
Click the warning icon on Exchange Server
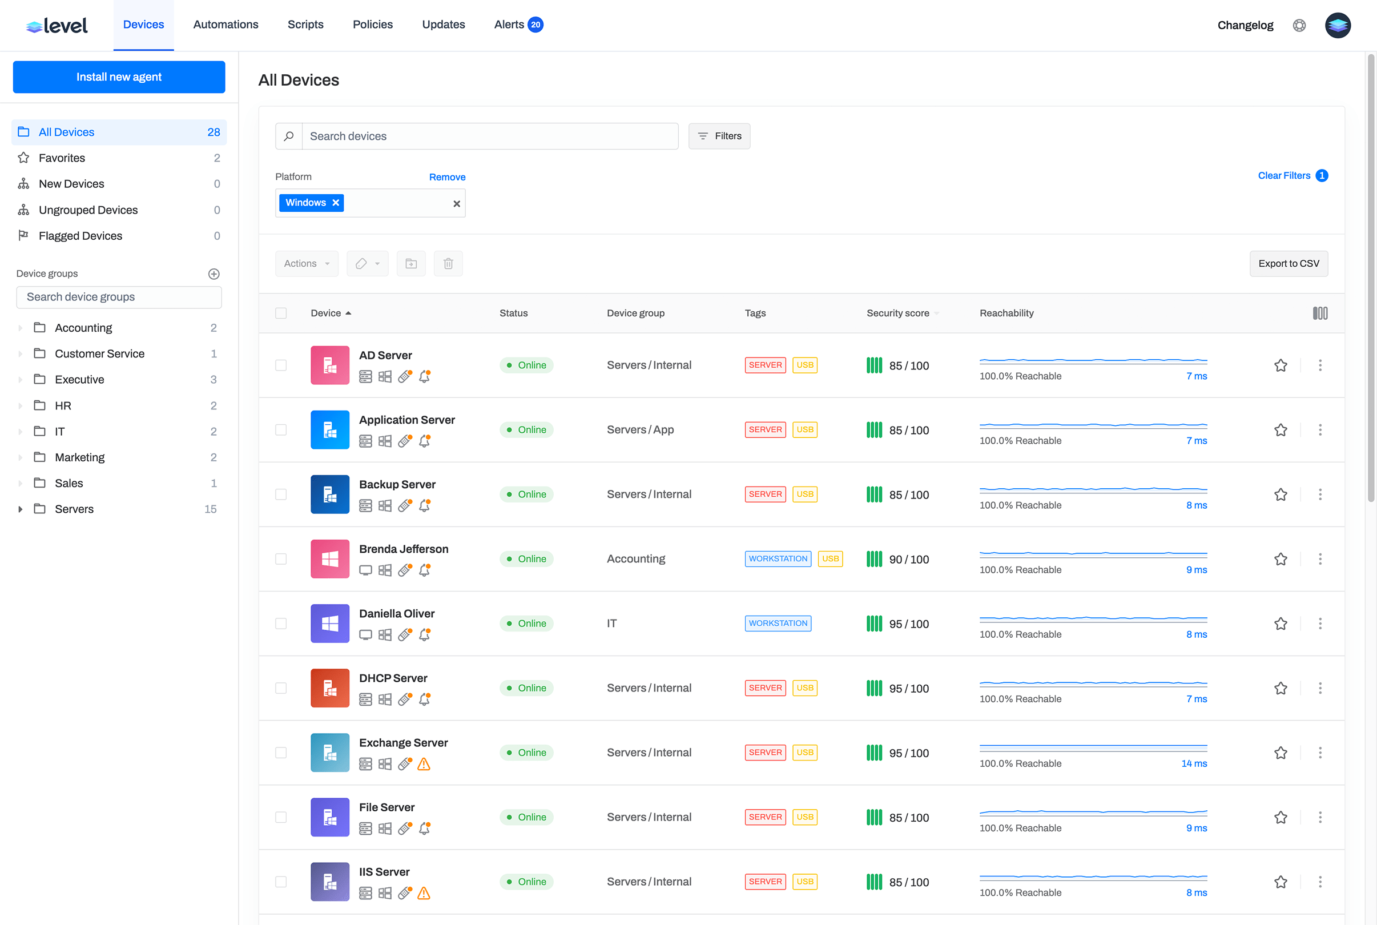click(x=424, y=765)
